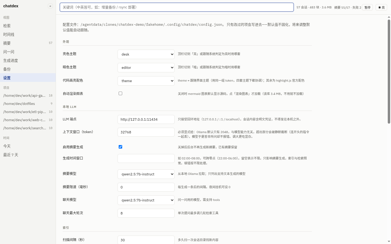Viewport: 391px width, 244px height.
Task: Open the 备份 view
Action: 28,69
